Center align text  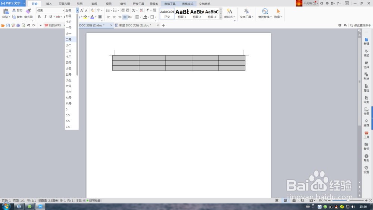click(114, 17)
